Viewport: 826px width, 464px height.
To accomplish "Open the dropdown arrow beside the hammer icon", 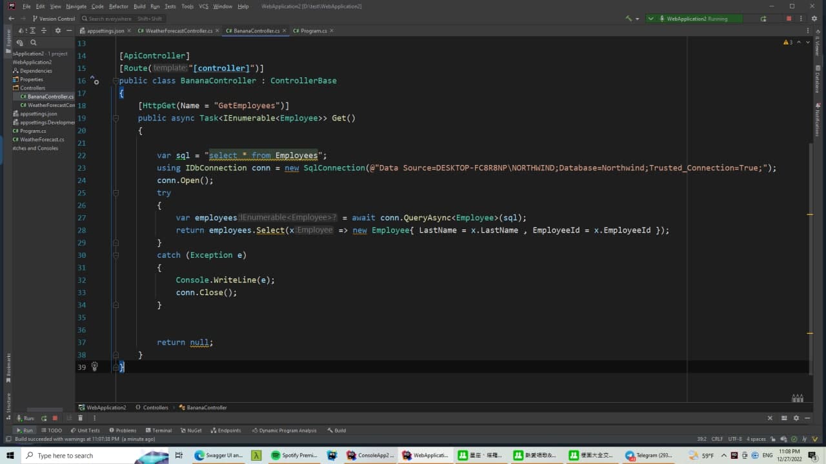I will [638, 19].
